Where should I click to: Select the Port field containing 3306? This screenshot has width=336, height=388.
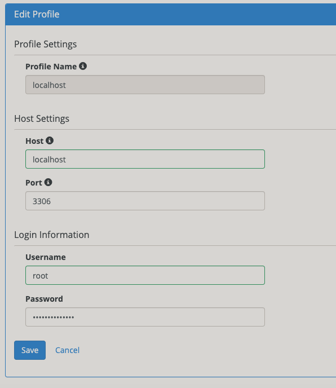pos(145,201)
